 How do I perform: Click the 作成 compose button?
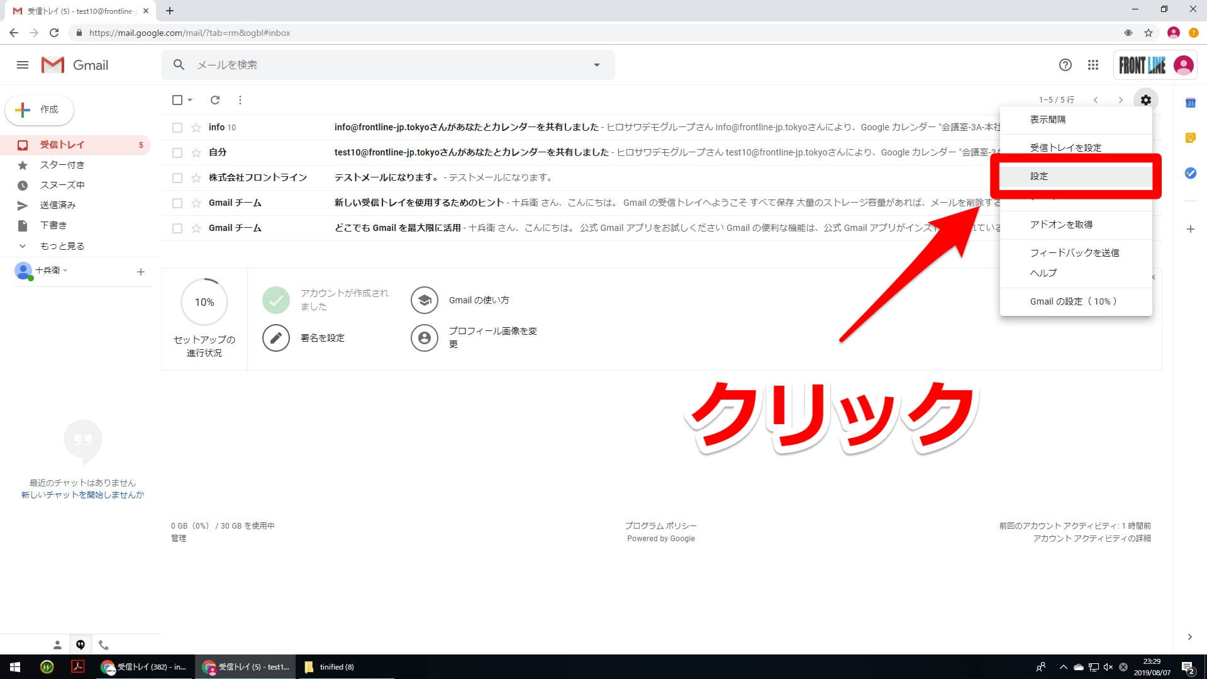click(40, 109)
